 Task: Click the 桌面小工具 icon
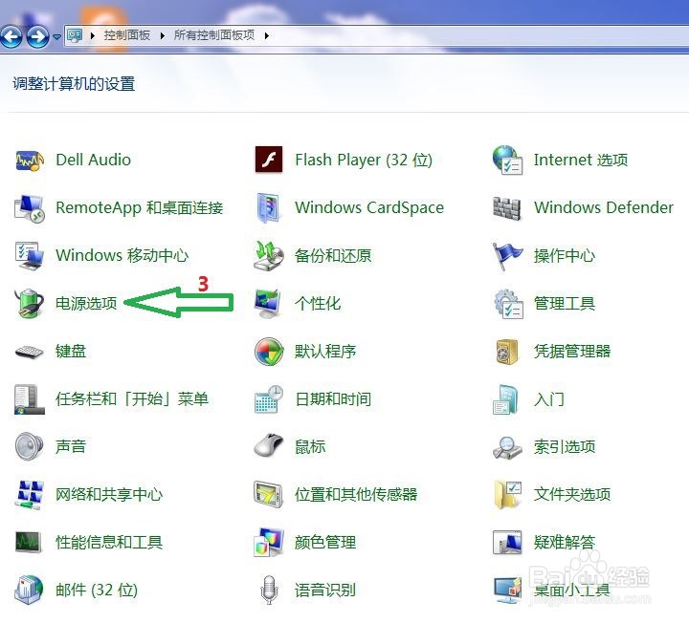click(507, 591)
